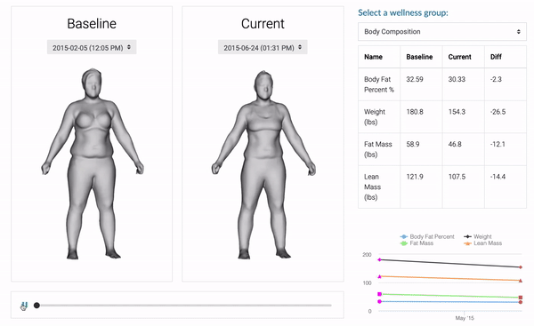The width and height of the screenshot is (534, 326).
Task: Click the Diff column header
Action: 496,57
